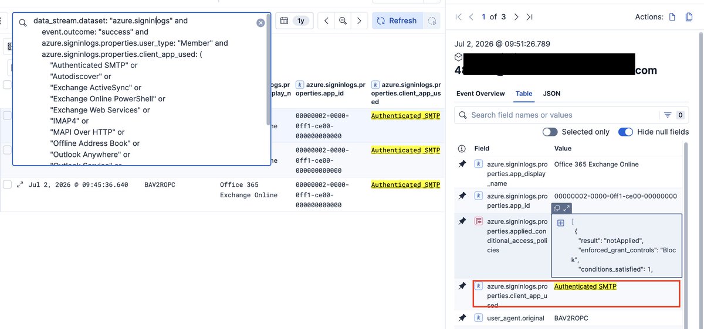Click Authenticated SMTP in first table row
This screenshot has width=704, height=329.
pyautogui.click(x=405, y=116)
